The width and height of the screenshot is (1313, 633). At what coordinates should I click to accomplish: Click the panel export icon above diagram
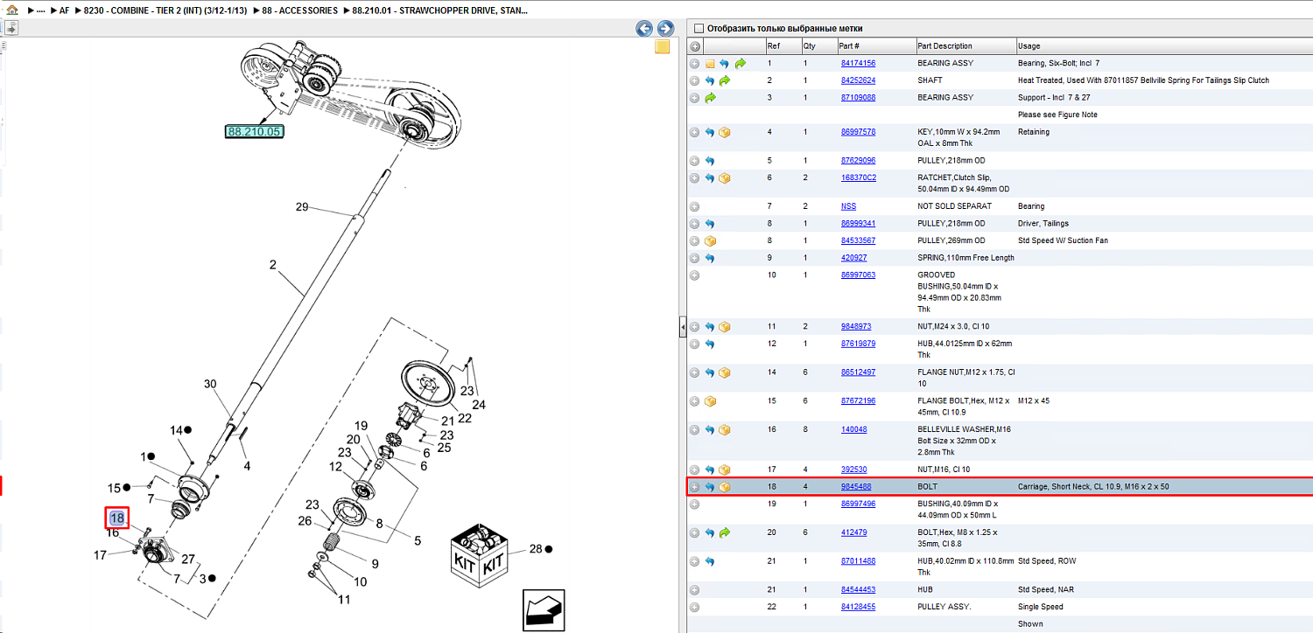[x=11, y=28]
